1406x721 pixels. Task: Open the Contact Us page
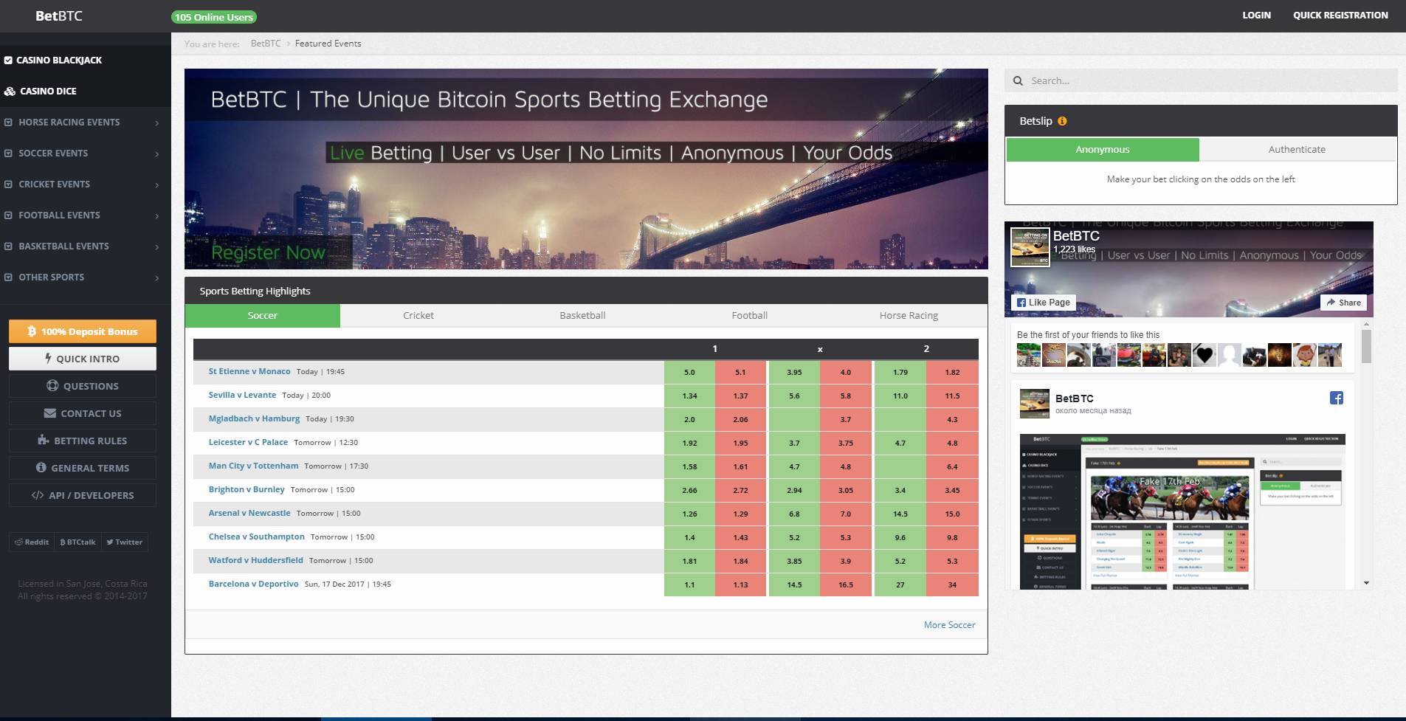click(83, 413)
